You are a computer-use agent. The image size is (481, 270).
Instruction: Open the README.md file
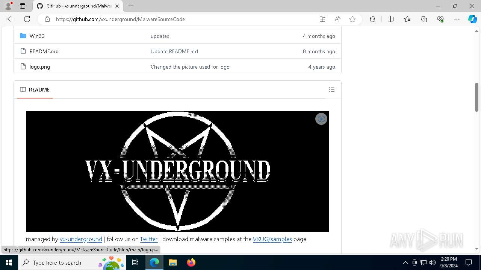44,51
